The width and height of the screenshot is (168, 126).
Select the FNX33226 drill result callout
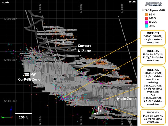click(x=153, y=87)
